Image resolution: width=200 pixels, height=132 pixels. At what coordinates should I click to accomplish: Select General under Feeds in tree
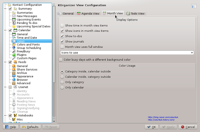pyautogui.click(x=22, y=66)
